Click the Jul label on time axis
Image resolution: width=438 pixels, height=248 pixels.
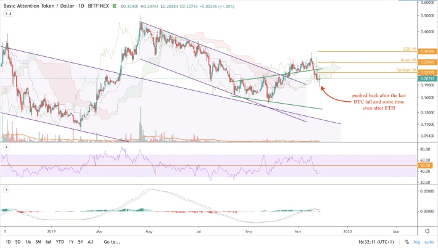[199, 231]
